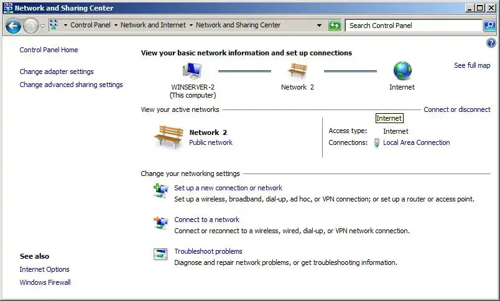This screenshot has width=500, height=301.
Task: Click the Troubleshoot problems icon
Action: (x=160, y=254)
